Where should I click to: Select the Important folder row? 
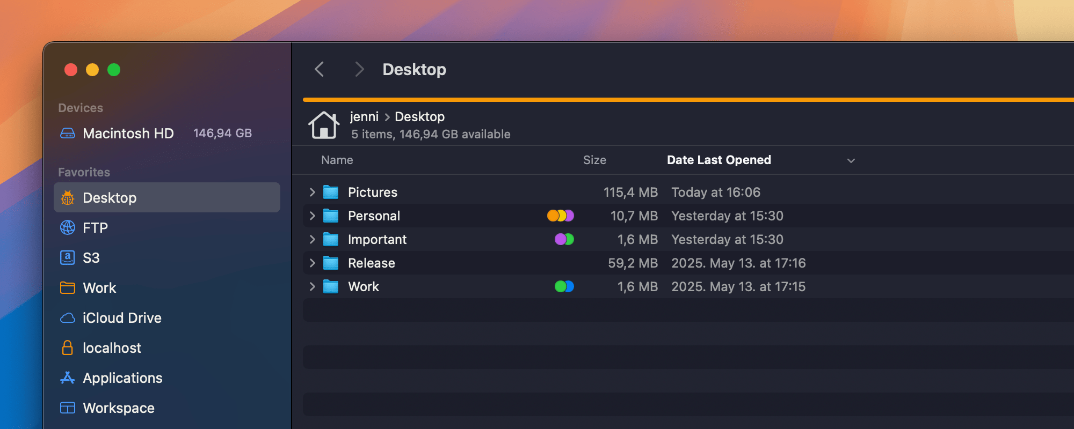point(688,239)
